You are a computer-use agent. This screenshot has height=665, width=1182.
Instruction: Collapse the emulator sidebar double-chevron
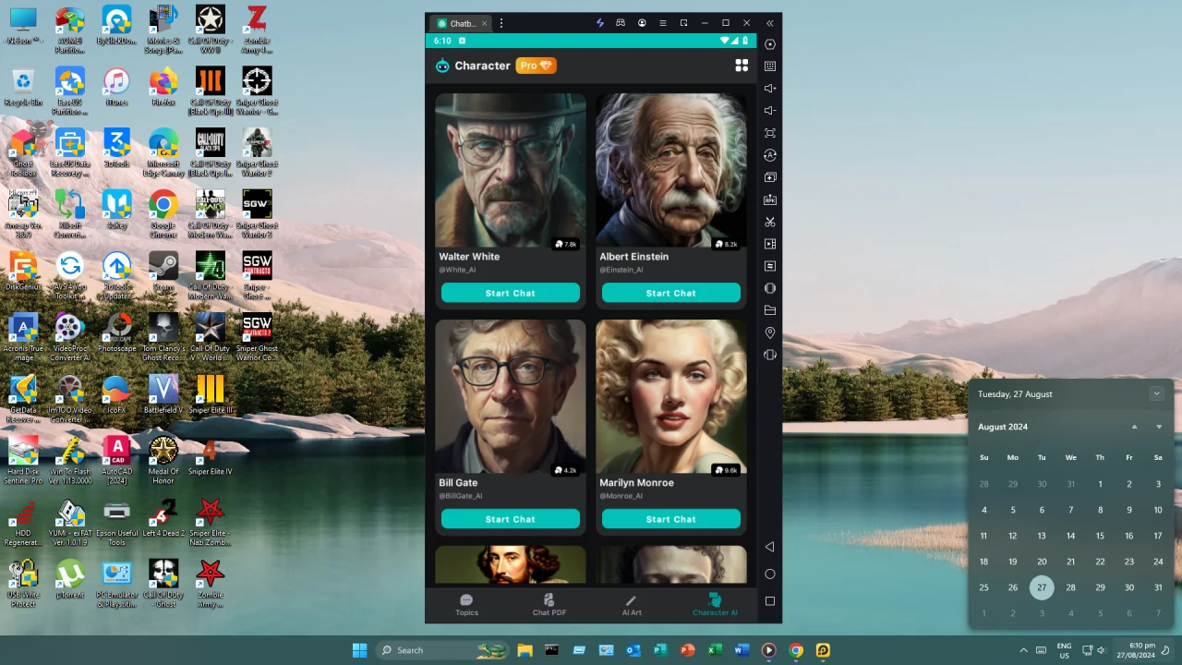tap(769, 23)
